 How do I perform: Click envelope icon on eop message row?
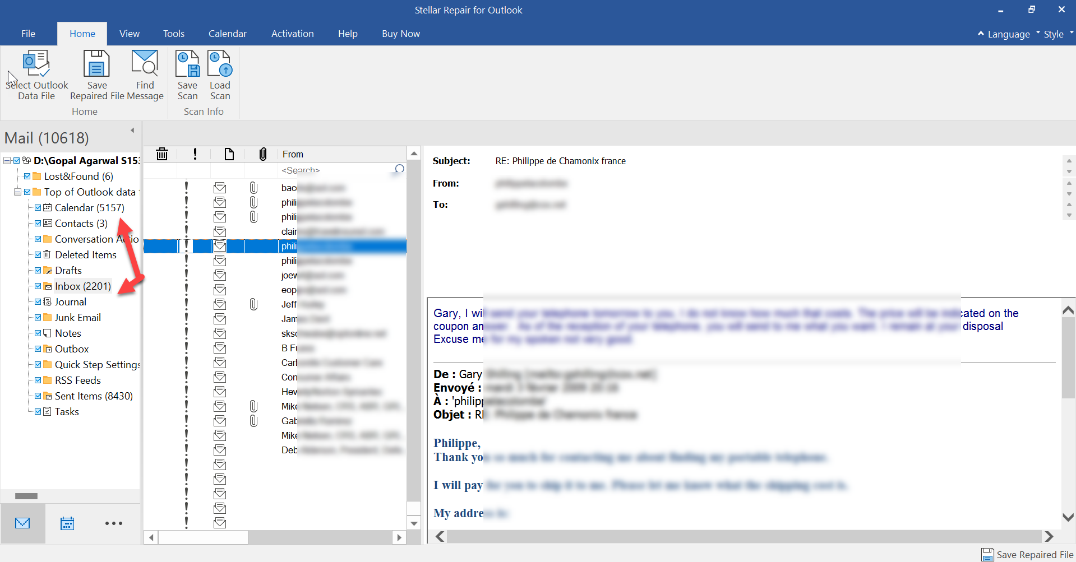220,290
